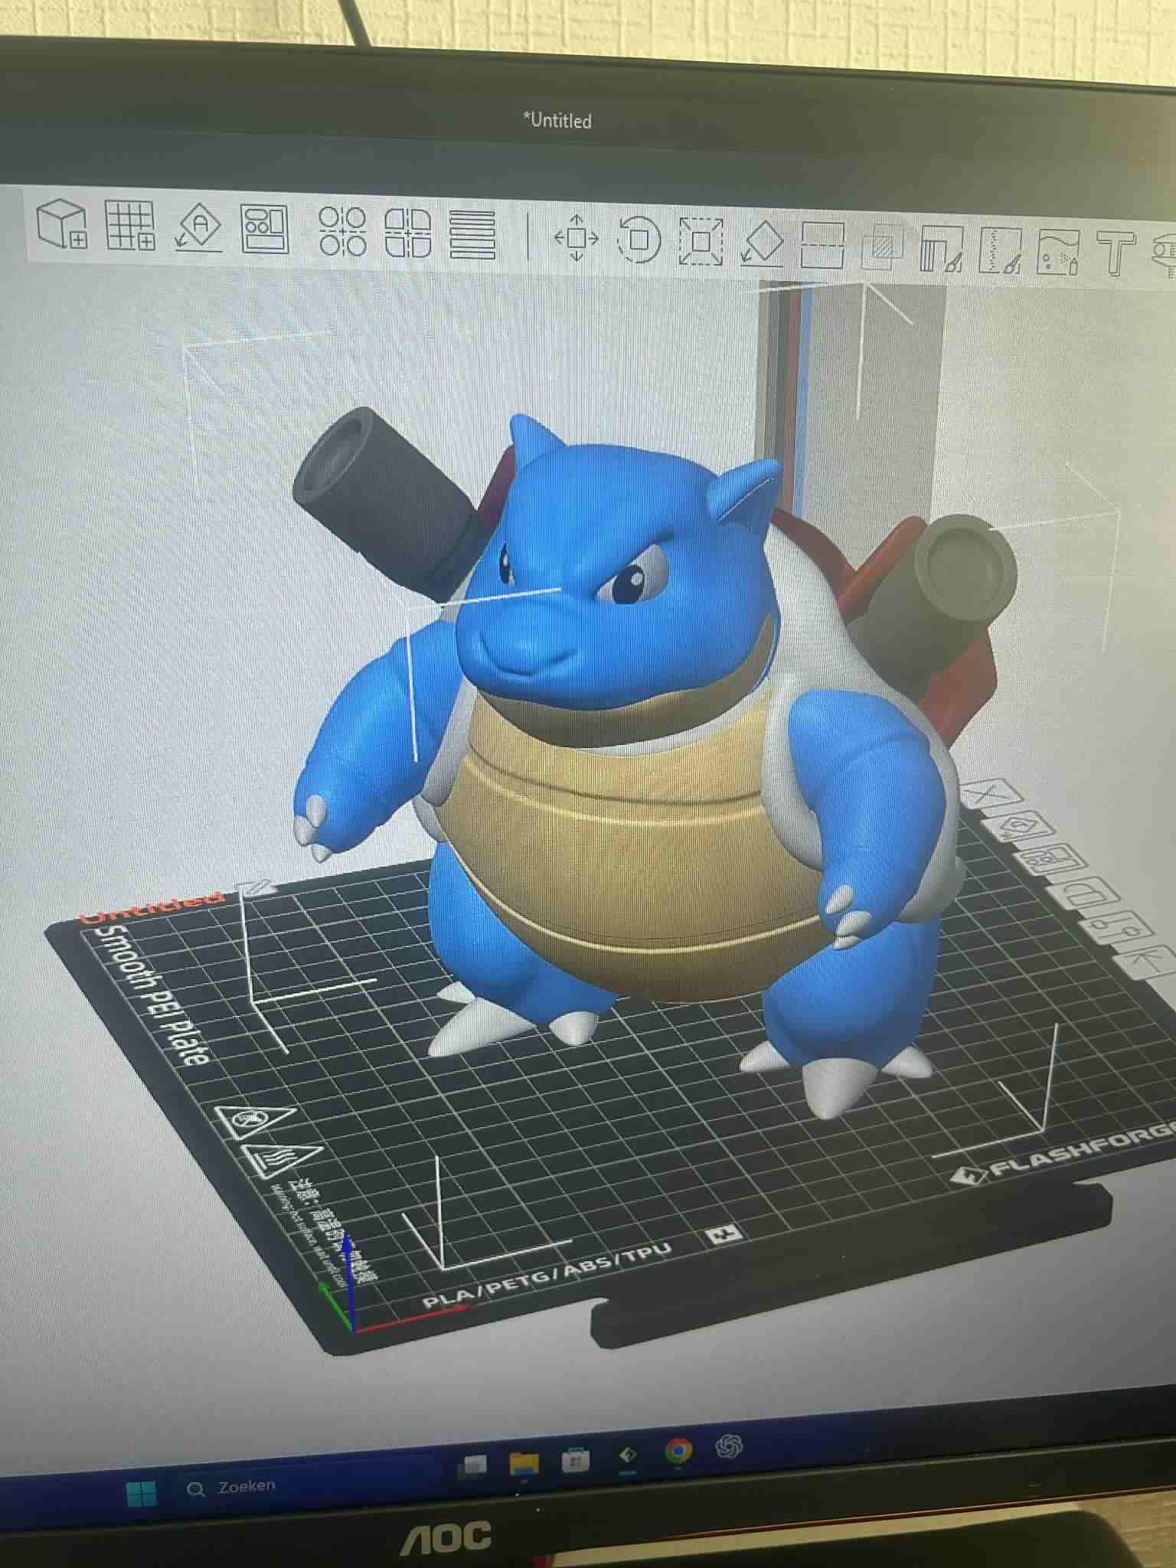Add a new plate with grid icon
The height and width of the screenshot is (1568, 1176).
click(130, 225)
